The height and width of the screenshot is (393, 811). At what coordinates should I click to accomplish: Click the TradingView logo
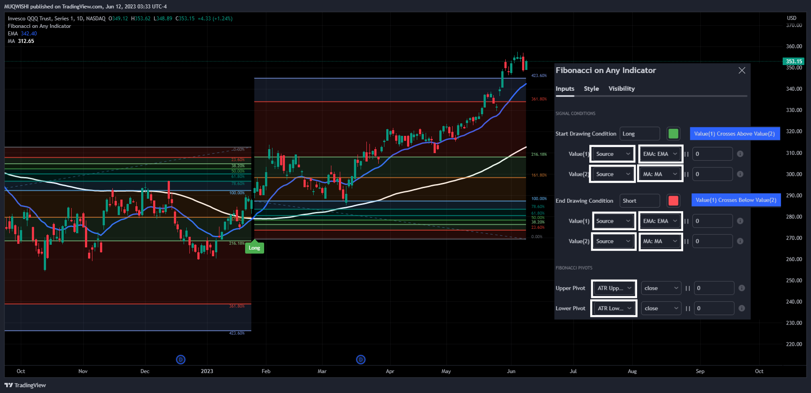tap(25, 385)
